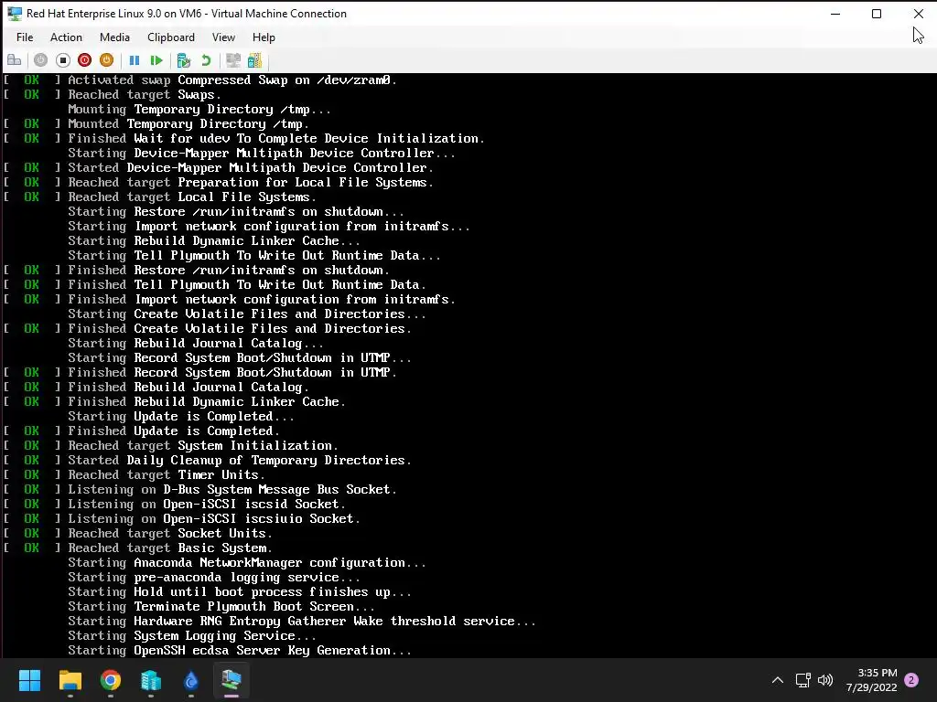Maximize the Virtual Machine Connection window
This screenshot has width=937, height=702.
[877, 14]
